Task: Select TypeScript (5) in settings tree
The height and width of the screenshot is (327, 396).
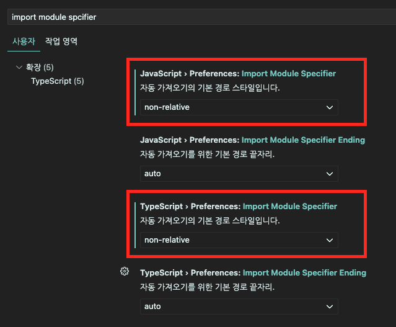Action: click(58, 81)
